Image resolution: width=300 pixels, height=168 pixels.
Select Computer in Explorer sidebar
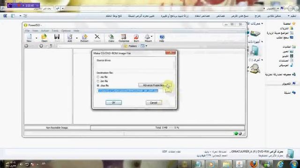[x=289, y=84]
